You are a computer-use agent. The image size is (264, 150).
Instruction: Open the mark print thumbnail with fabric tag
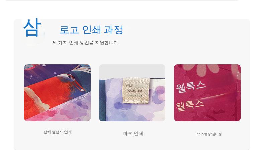pos(132,93)
